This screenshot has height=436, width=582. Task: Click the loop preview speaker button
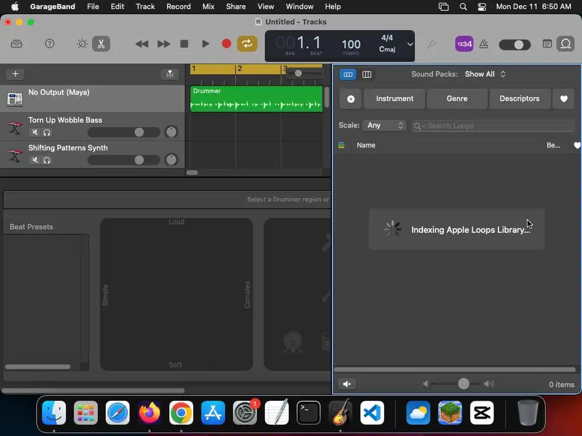[347, 384]
